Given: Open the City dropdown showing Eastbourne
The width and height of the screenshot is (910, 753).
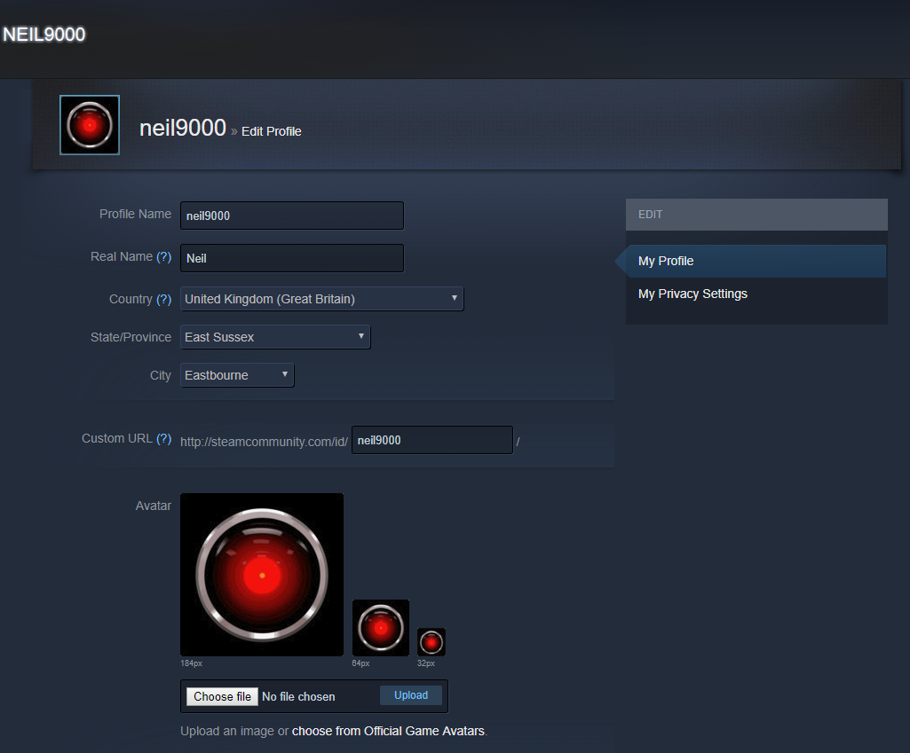Looking at the screenshot, I should 237,375.
